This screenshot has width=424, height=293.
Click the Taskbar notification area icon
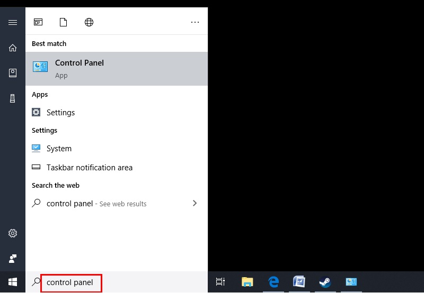point(36,167)
